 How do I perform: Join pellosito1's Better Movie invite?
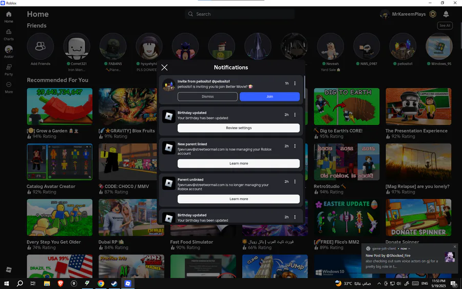coord(269,97)
